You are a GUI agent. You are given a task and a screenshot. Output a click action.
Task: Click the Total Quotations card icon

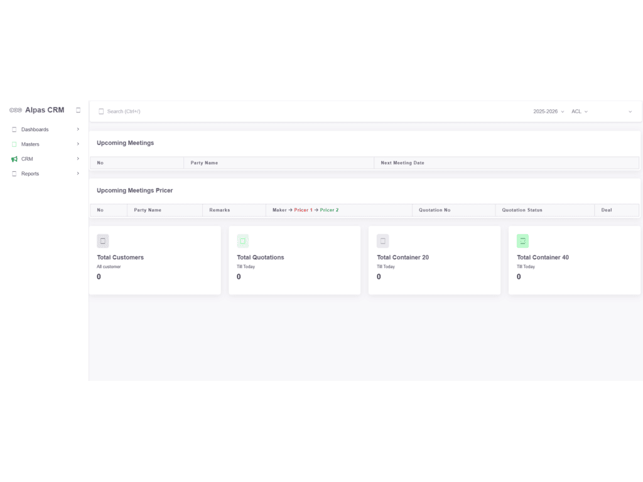point(243,241)
